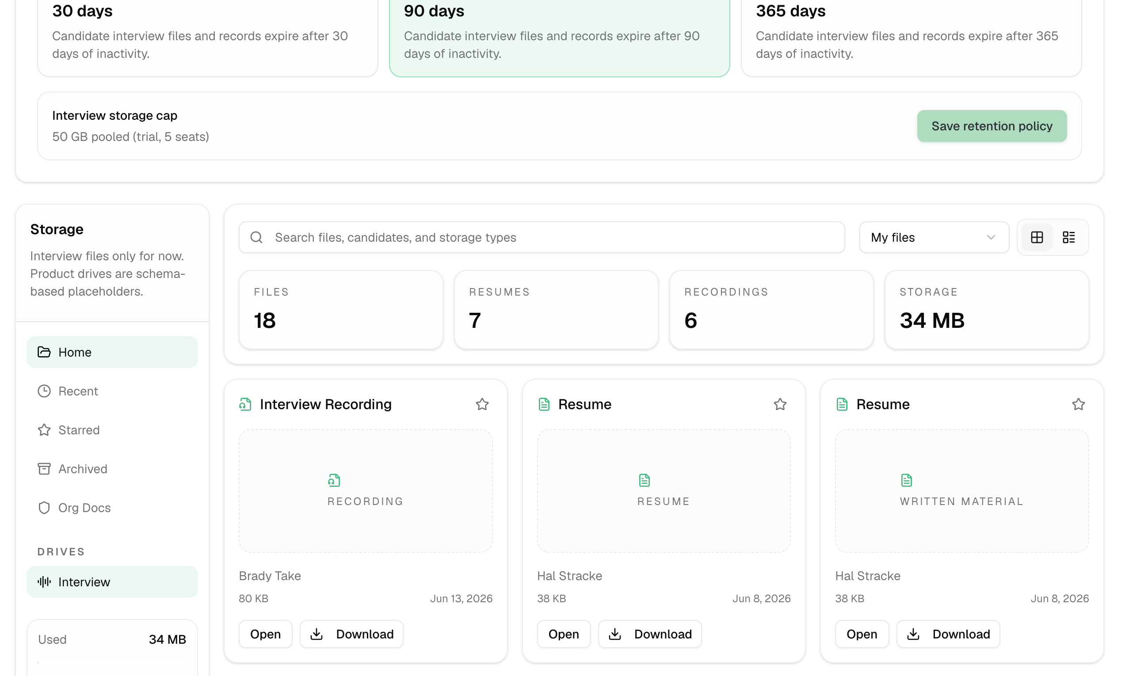Screen dimensions: 1129x676
Task: Click the Jun 13, 2026 date
Action: pos(461,598)
